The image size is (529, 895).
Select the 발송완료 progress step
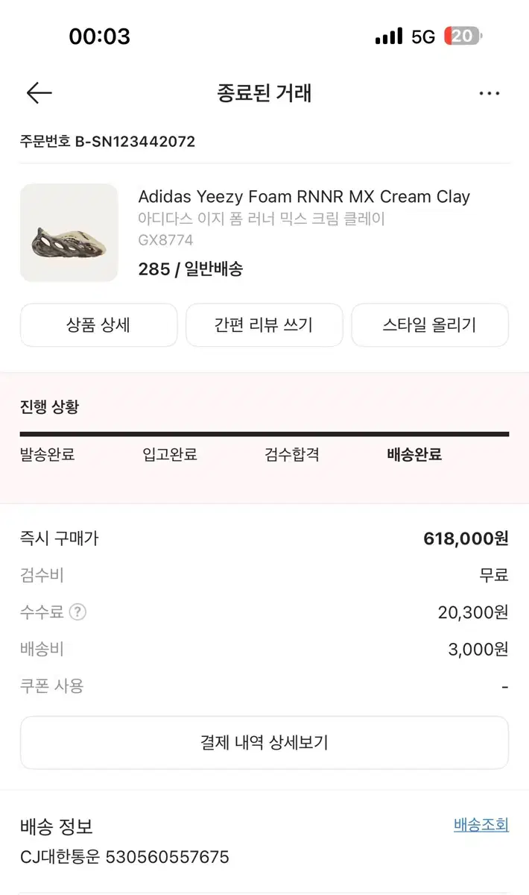pos(48,454)
